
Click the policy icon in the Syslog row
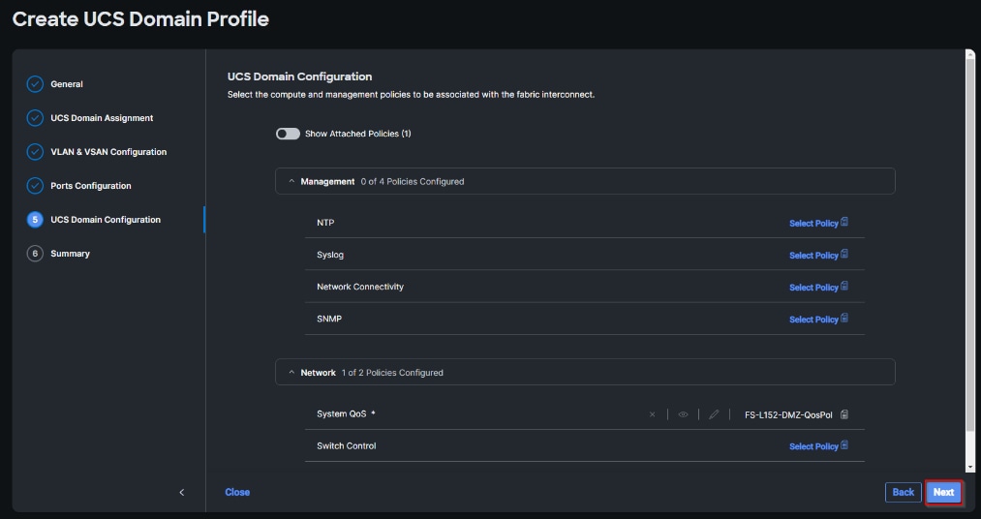tap(844, 255)
